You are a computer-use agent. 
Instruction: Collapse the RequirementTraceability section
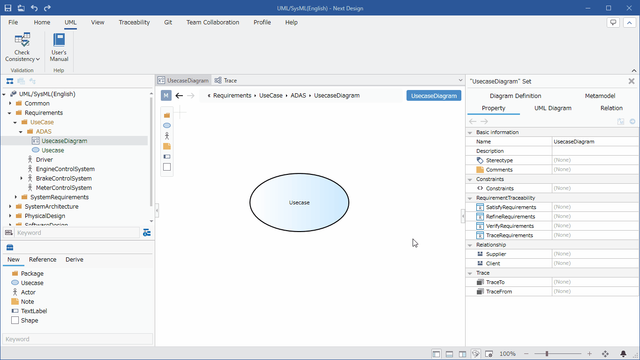tap(470, 198)
